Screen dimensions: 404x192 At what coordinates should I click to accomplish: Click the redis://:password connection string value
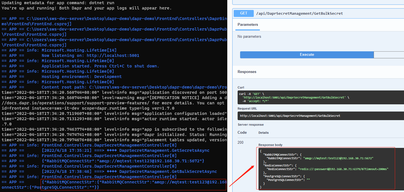click(343, 169)
